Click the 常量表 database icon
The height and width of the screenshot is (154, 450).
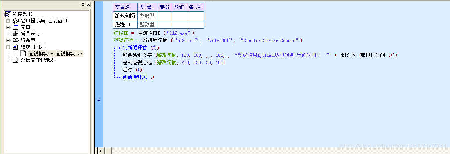click(16, 34)
